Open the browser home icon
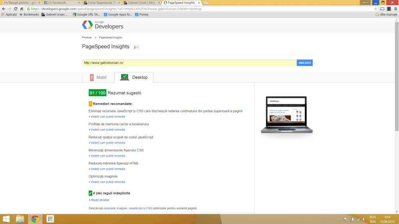Viewport: 399px width, 224px height. click(22, 9)
